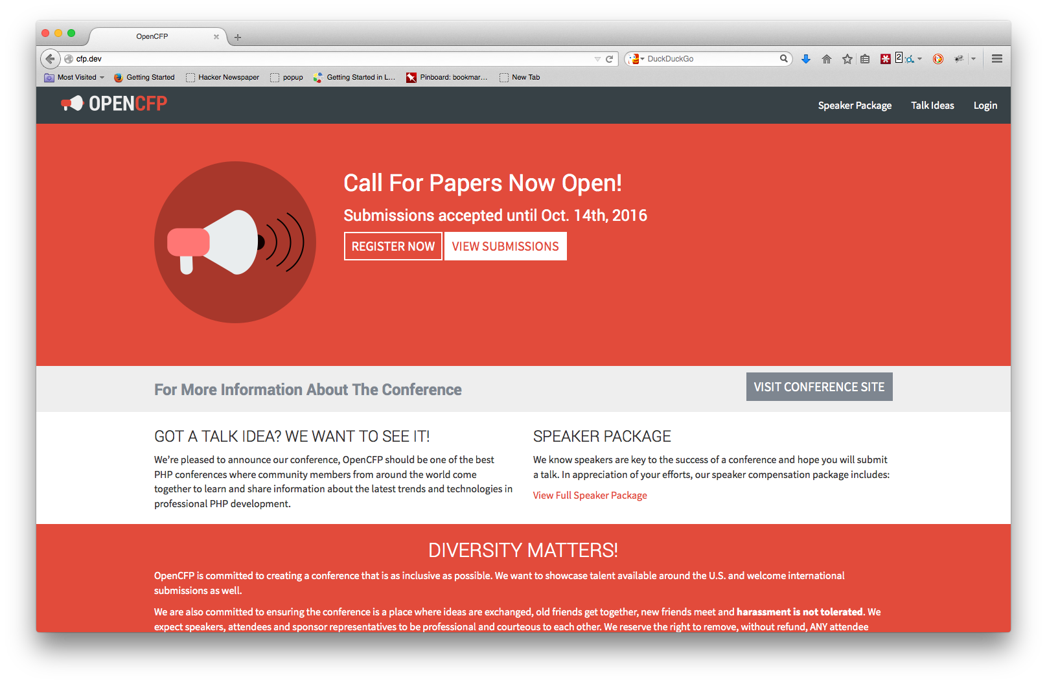The width and height of the screenshot is (1047, 684).
Task: Go to the browser Home icon
Action: pos(827,59)
